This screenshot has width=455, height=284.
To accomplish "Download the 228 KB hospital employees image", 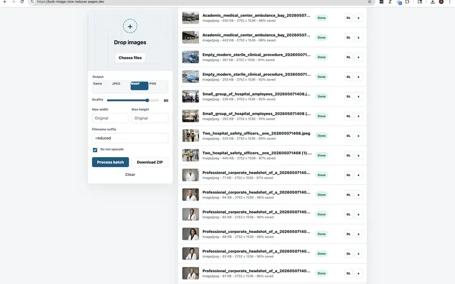I will [x=348, y=97].
